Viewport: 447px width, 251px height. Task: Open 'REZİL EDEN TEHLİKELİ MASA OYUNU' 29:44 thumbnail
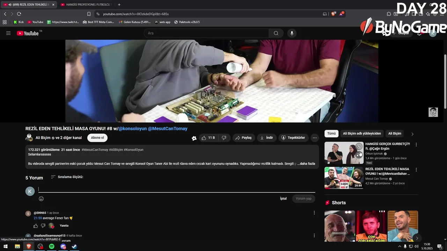344,178
